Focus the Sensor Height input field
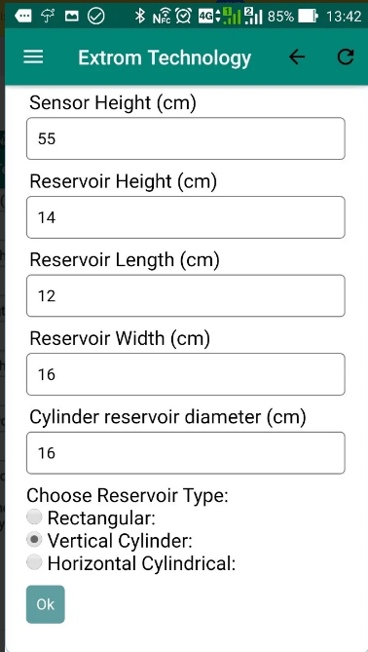Screen dimensions: 368x652 [186, 138]
